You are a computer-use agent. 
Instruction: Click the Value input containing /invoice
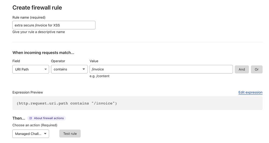(161, 69)
